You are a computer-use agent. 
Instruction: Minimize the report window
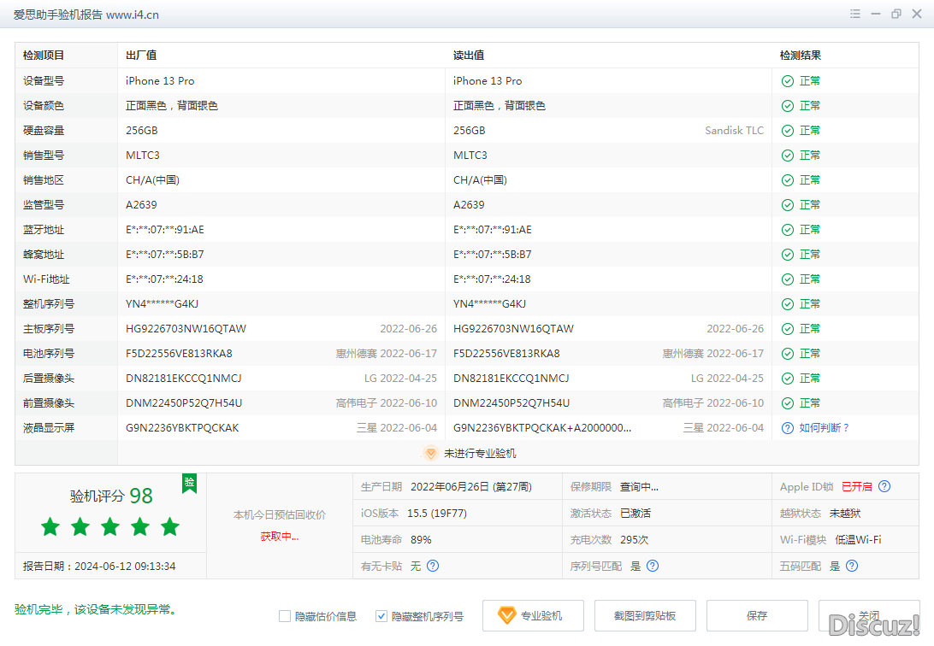click(876, 14)
